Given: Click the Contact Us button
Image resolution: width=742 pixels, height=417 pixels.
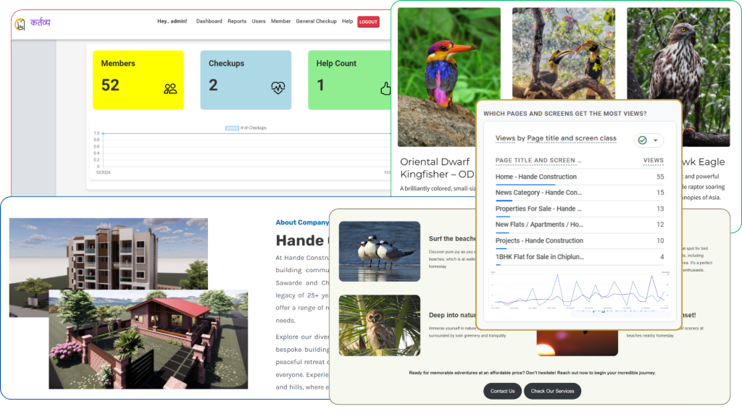Looking at the screenshot, I should coord(502,391).
